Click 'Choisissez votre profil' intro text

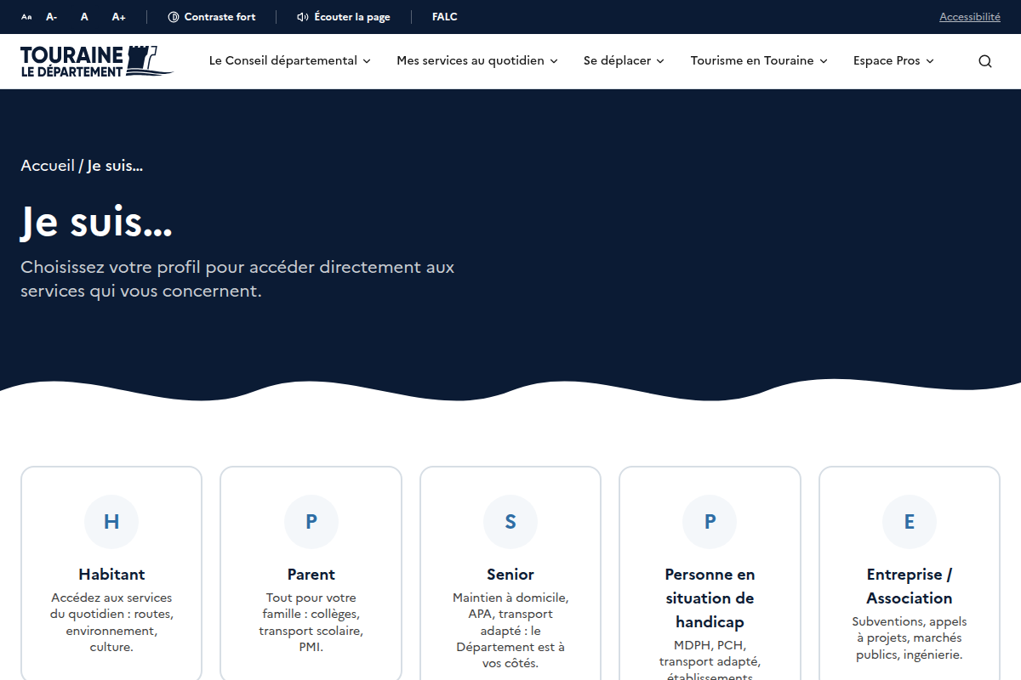click(x=237, y=279)
